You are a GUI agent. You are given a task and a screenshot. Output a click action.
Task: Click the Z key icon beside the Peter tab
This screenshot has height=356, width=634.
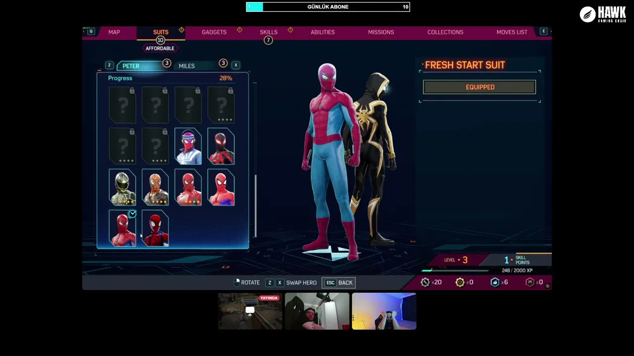pos(109,66)
